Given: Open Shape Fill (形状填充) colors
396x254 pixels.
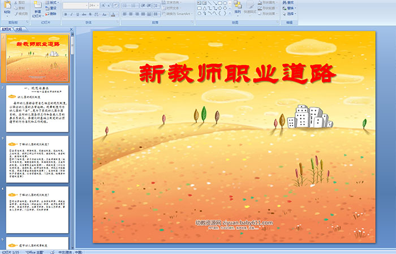Looking at the screenshot, I should (x=268, y=2).
